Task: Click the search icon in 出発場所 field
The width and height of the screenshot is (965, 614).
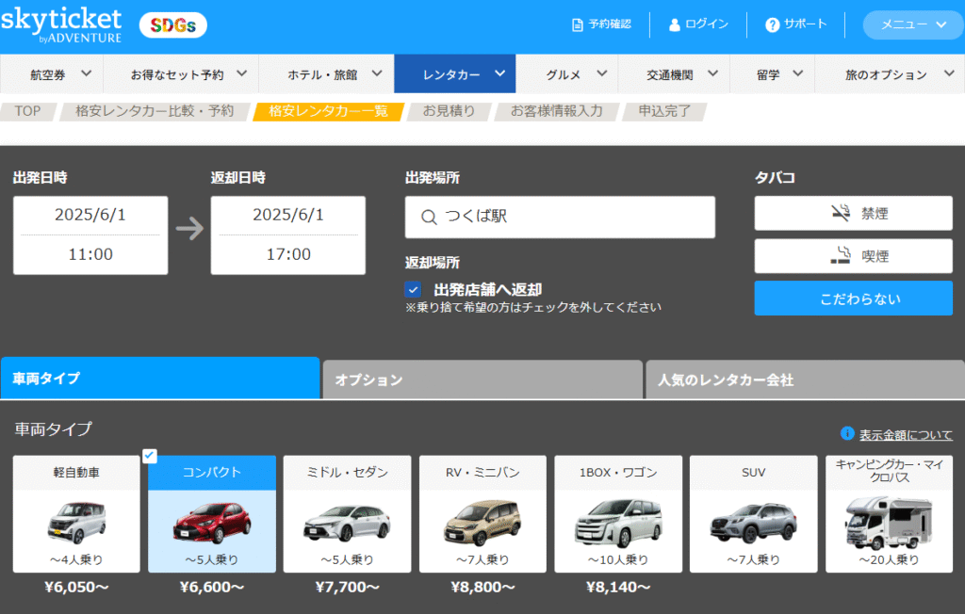Action: point(429,218)
